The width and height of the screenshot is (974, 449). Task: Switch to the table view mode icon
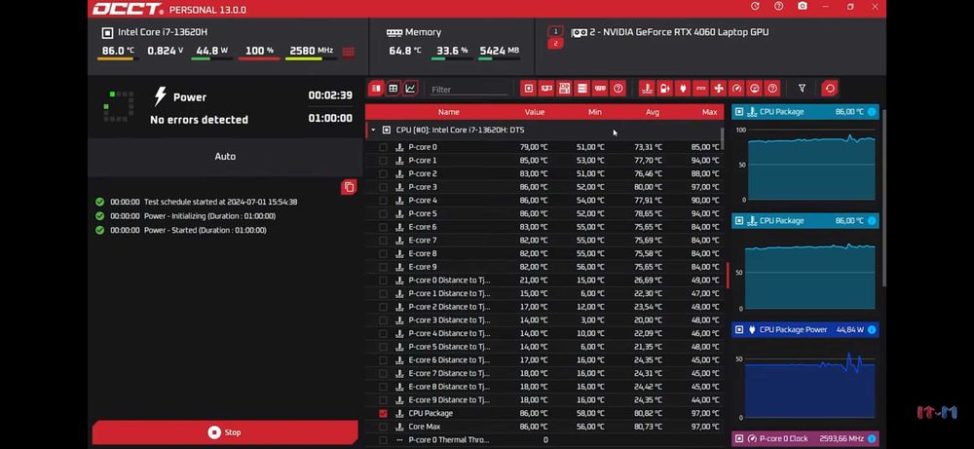coord(393,89)
